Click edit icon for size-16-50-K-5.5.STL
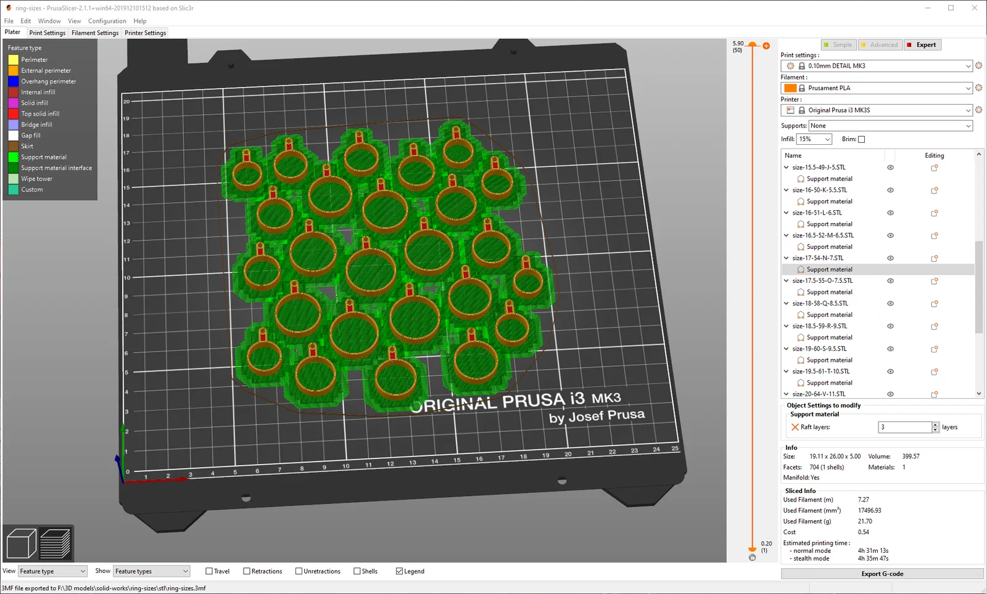The image size is (987, 594). tap(935, 190)
